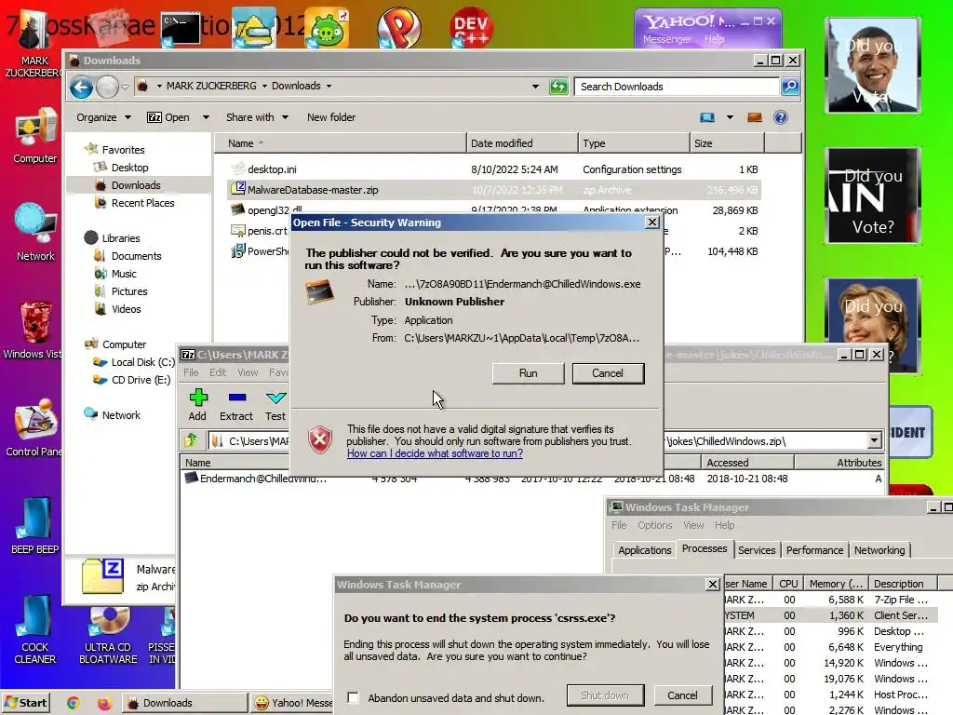Open the Network desktop icon
The height and width of the screenshot is (715, 953).
tap(35, 233)
